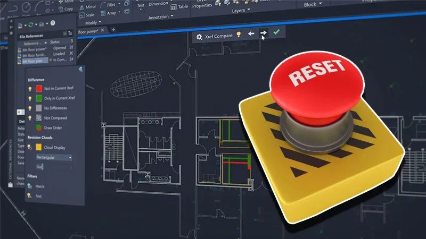Toggle No Differences visibility bulb
Image resolution: width=426 pixels, height=239 pixels.
pos(30,108)
